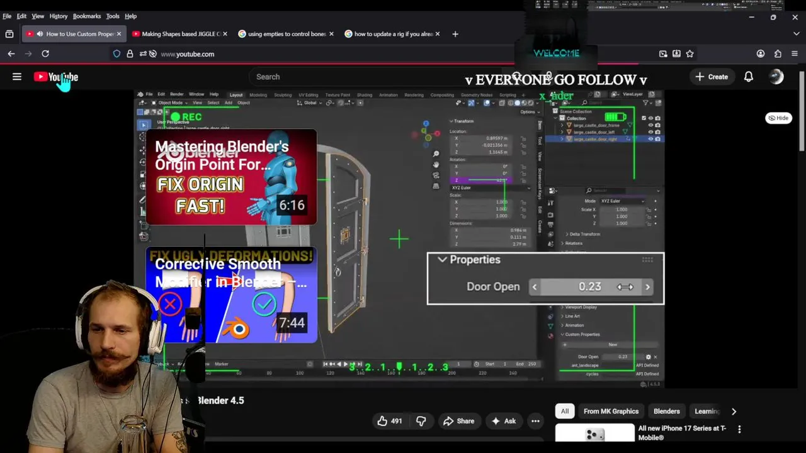The image size is (806, 453).
Task: Open the 'All new iPhone 17 Series' ad link
Action: point(682,433)
